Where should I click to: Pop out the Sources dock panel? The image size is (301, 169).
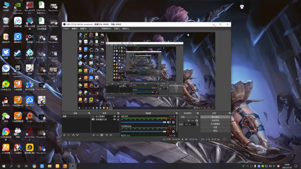click(118, 113)
